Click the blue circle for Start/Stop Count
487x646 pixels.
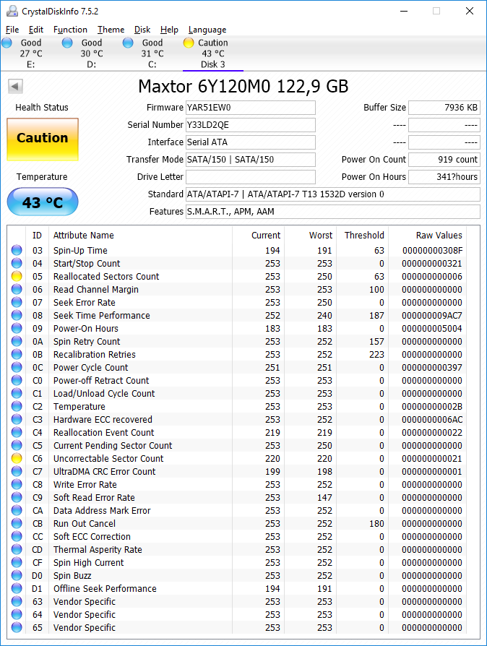[17, 263]
